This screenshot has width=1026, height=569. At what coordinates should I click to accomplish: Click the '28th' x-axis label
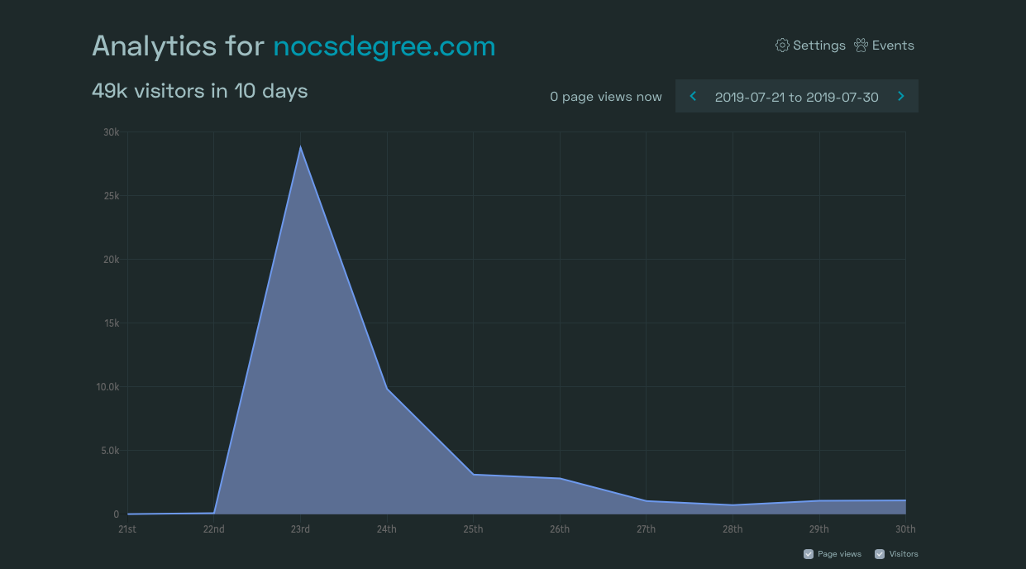pyautogui.click(x=733, y=529)
